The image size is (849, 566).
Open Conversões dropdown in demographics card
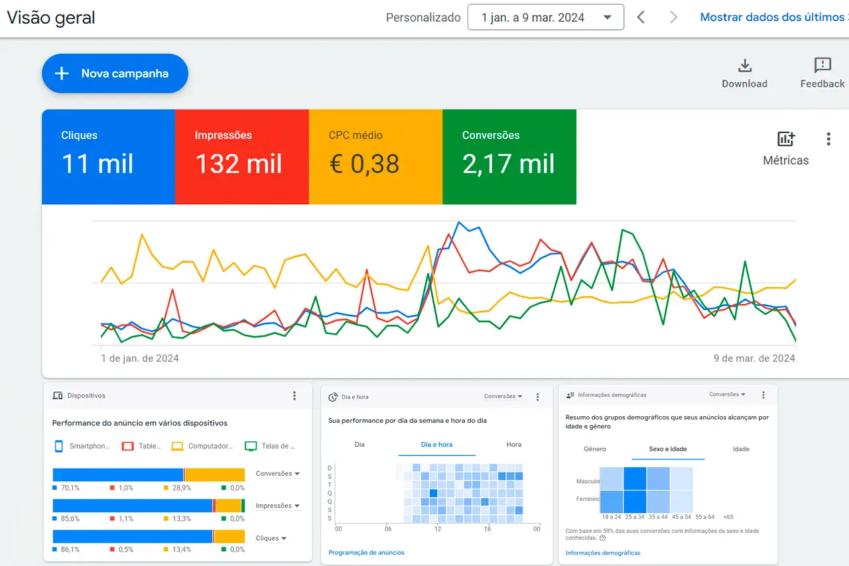728,394
